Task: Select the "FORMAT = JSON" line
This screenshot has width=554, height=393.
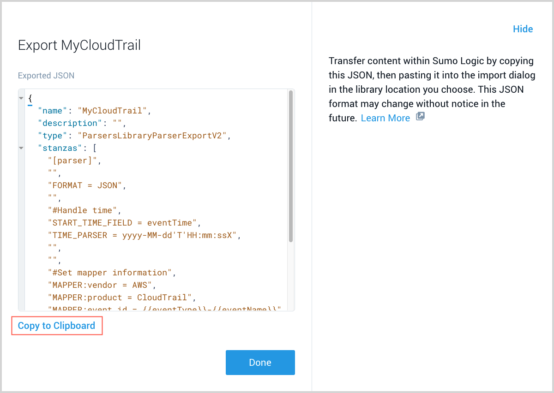Action: 86,185
